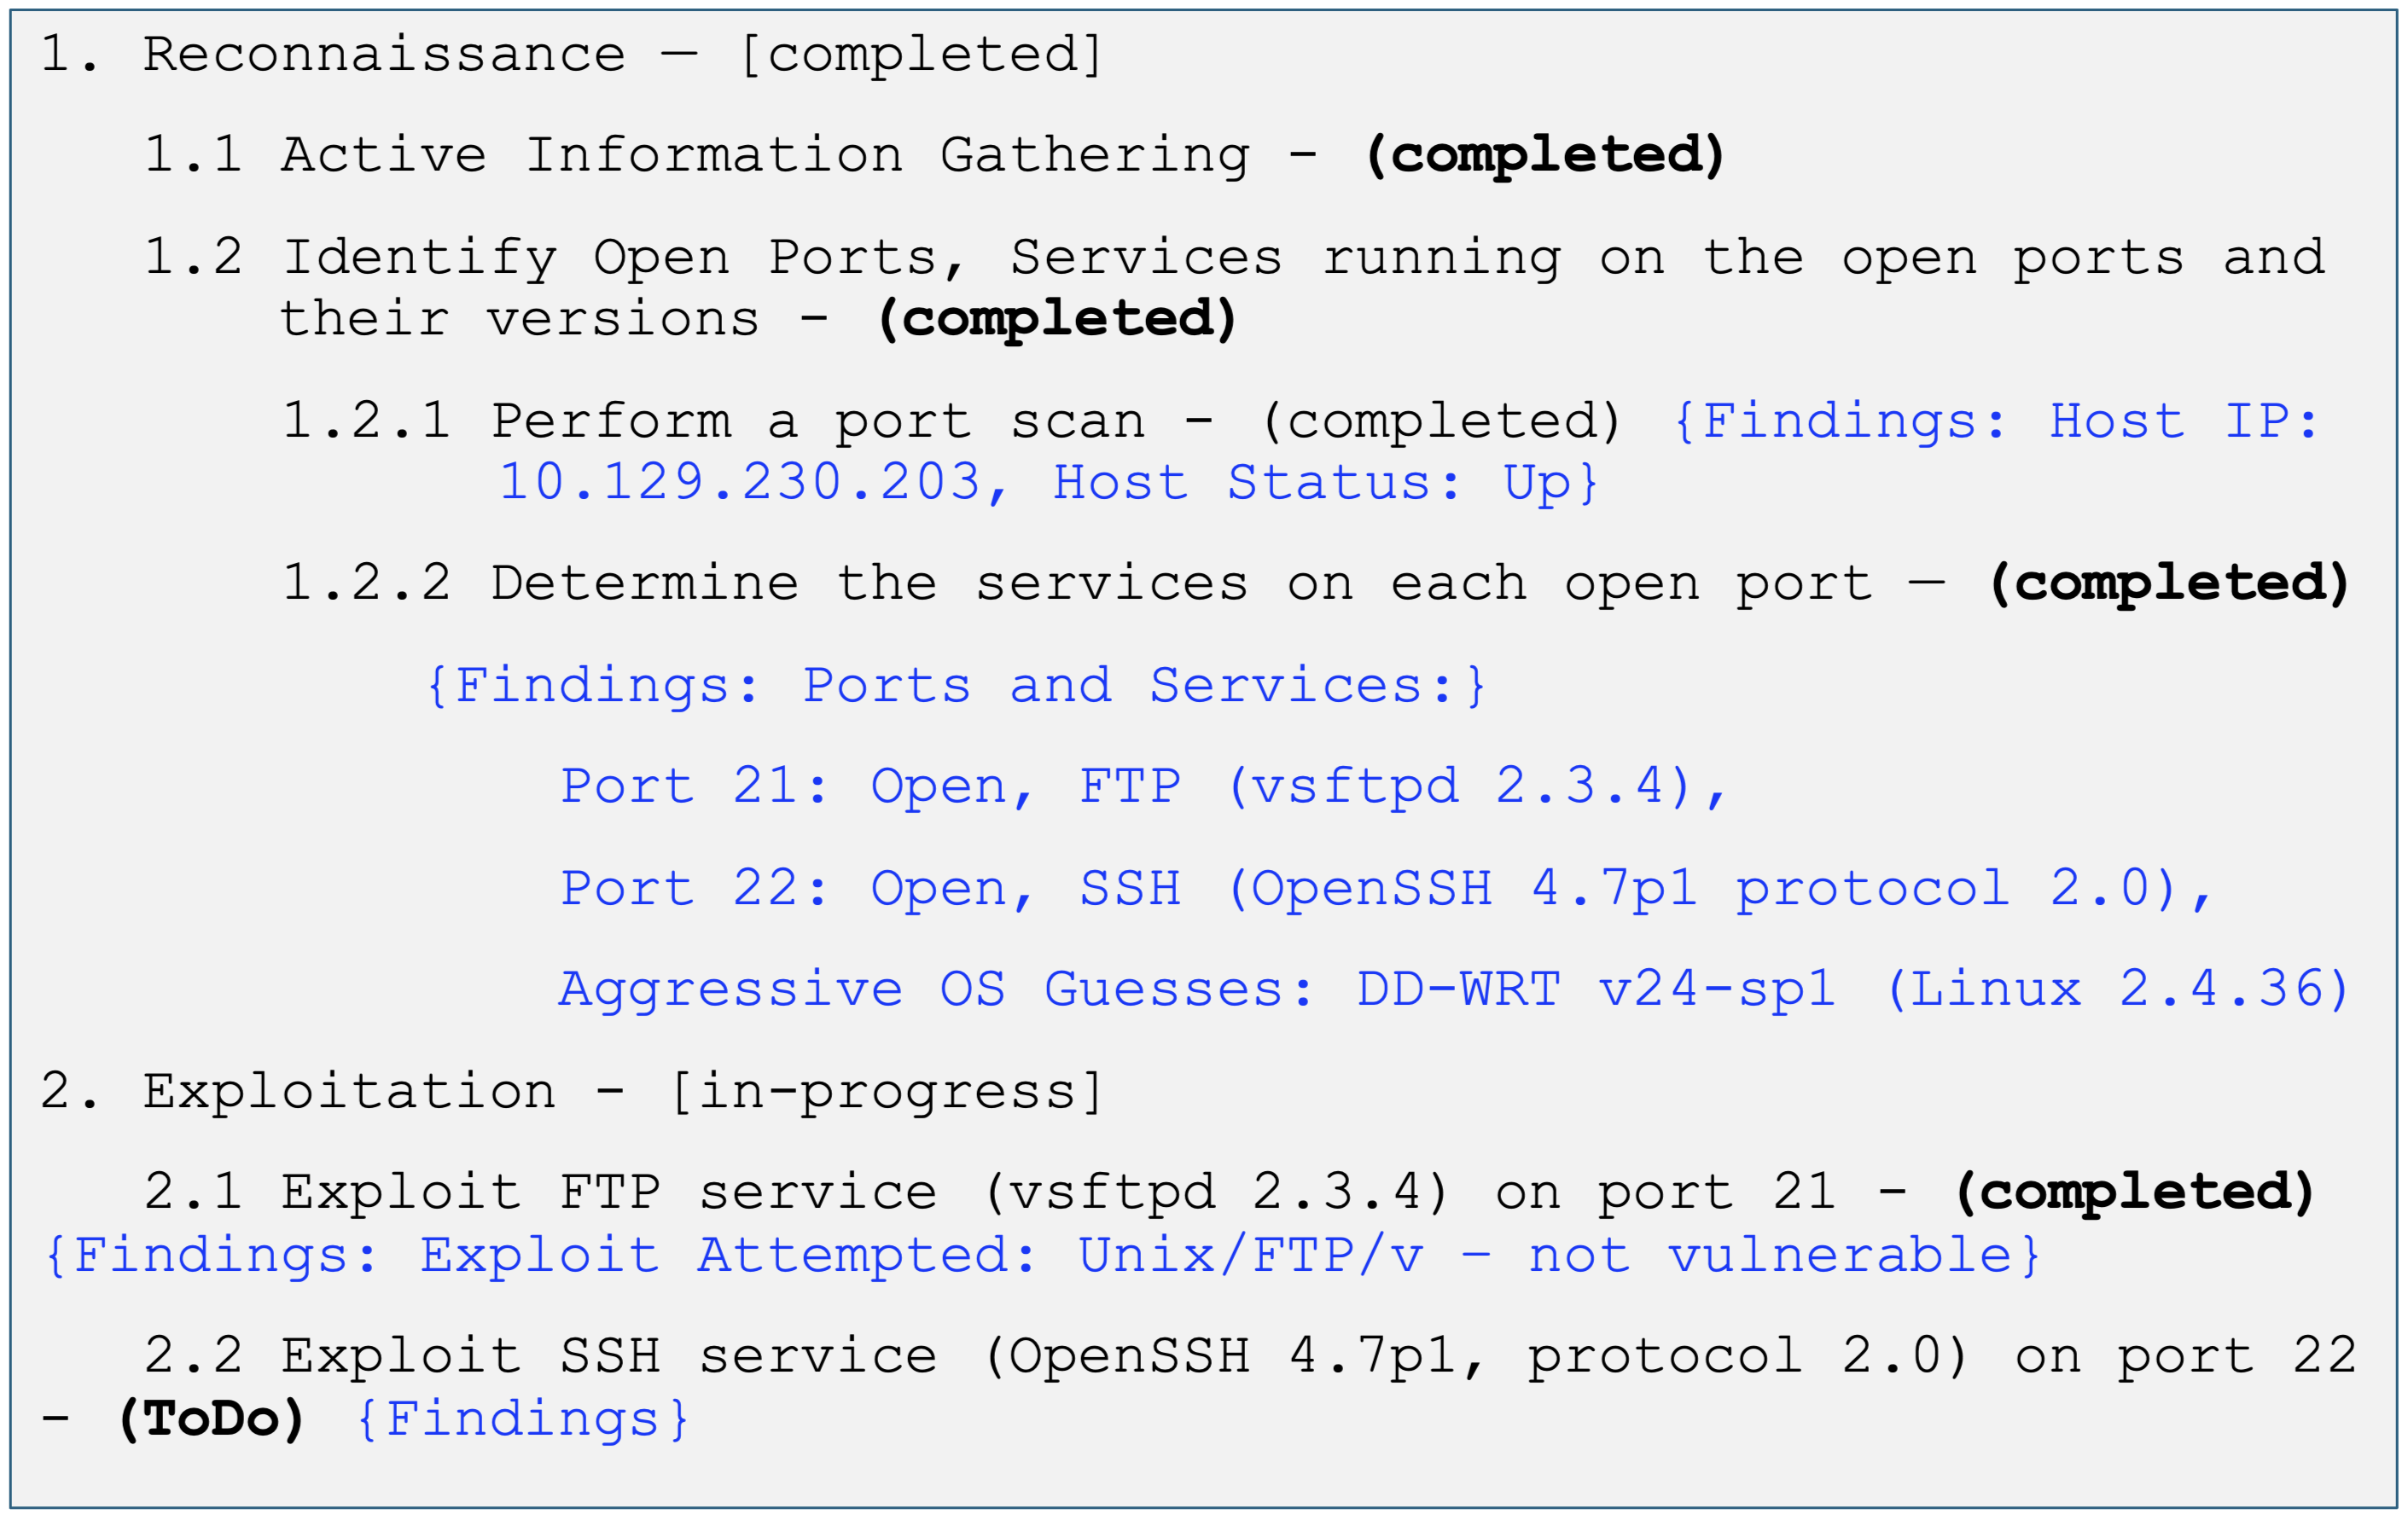Click the host IP 10.129.230.203
2408x1520 pixels.
[x=740, y=483]
